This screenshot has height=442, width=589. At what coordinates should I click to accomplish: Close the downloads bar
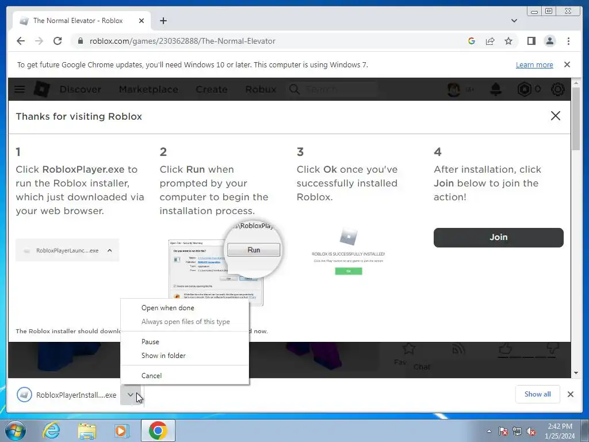[x=570, y=394]
